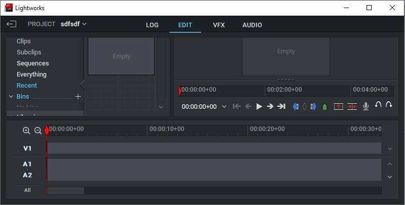Open the project name sdfsdf dropdown
The image size is (405, 205).
pos(74,24)
